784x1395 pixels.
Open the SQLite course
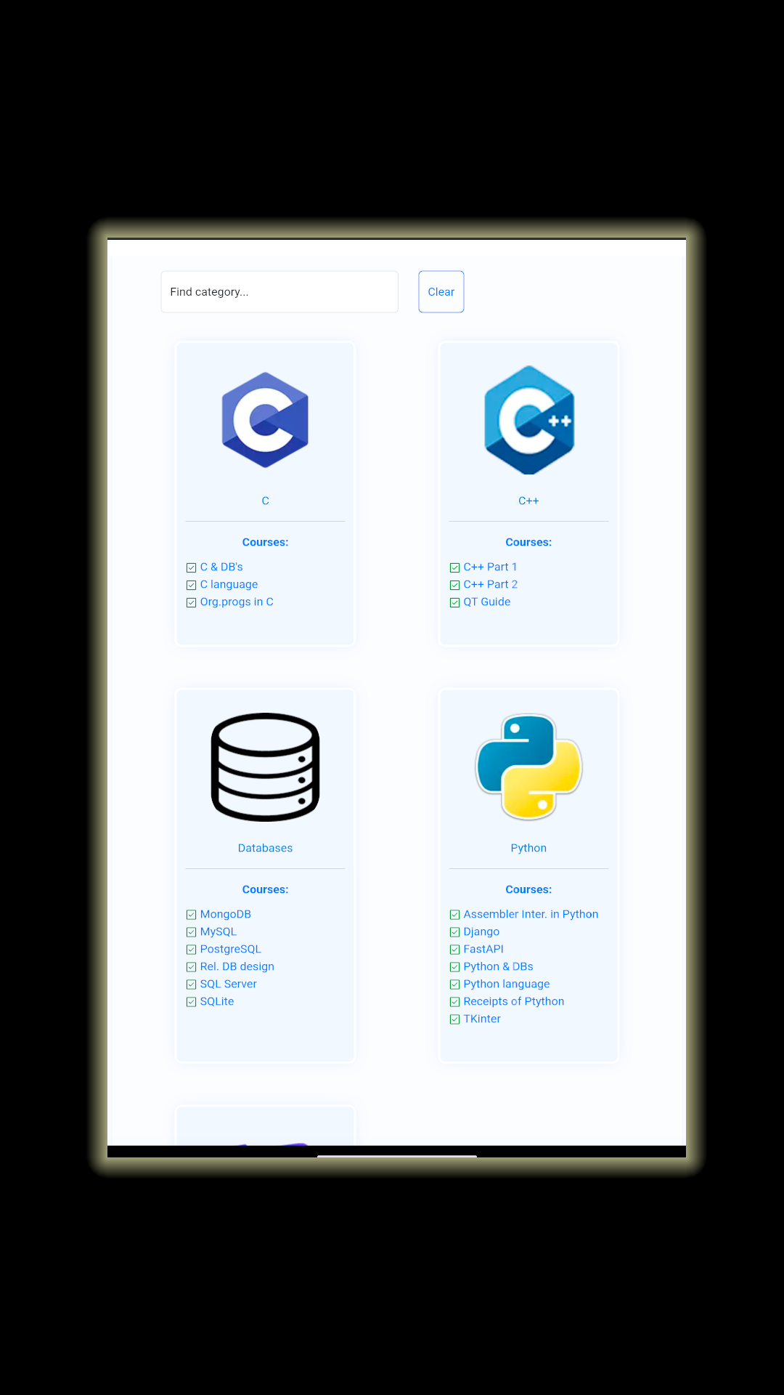(x=217, y=1001)
